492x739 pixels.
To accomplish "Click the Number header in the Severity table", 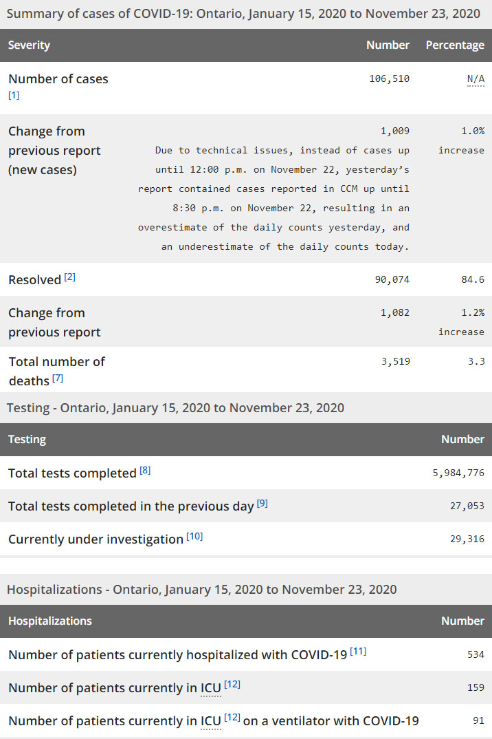I will [x=388, y=45].
